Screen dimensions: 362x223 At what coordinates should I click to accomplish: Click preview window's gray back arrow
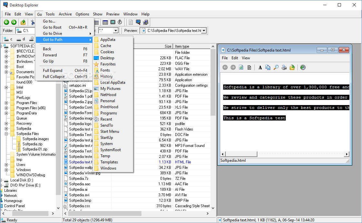[x=225, y=67]
